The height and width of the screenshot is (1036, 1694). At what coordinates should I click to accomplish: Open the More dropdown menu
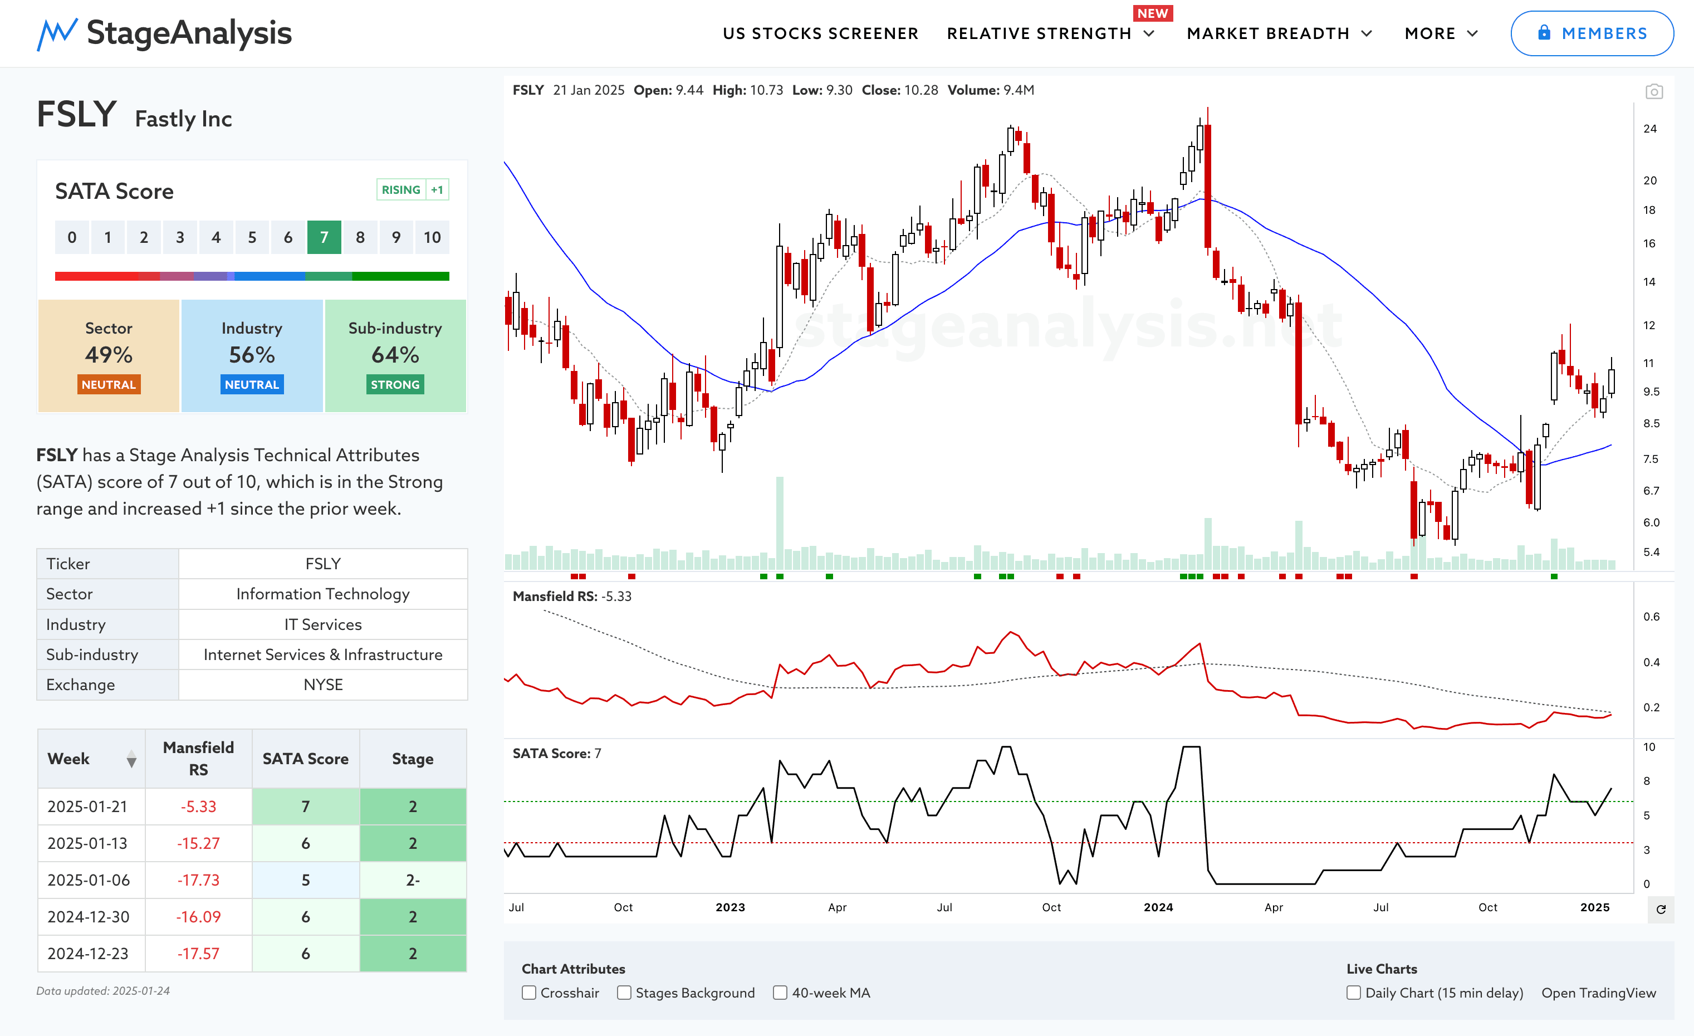(x=1441, y=33)
